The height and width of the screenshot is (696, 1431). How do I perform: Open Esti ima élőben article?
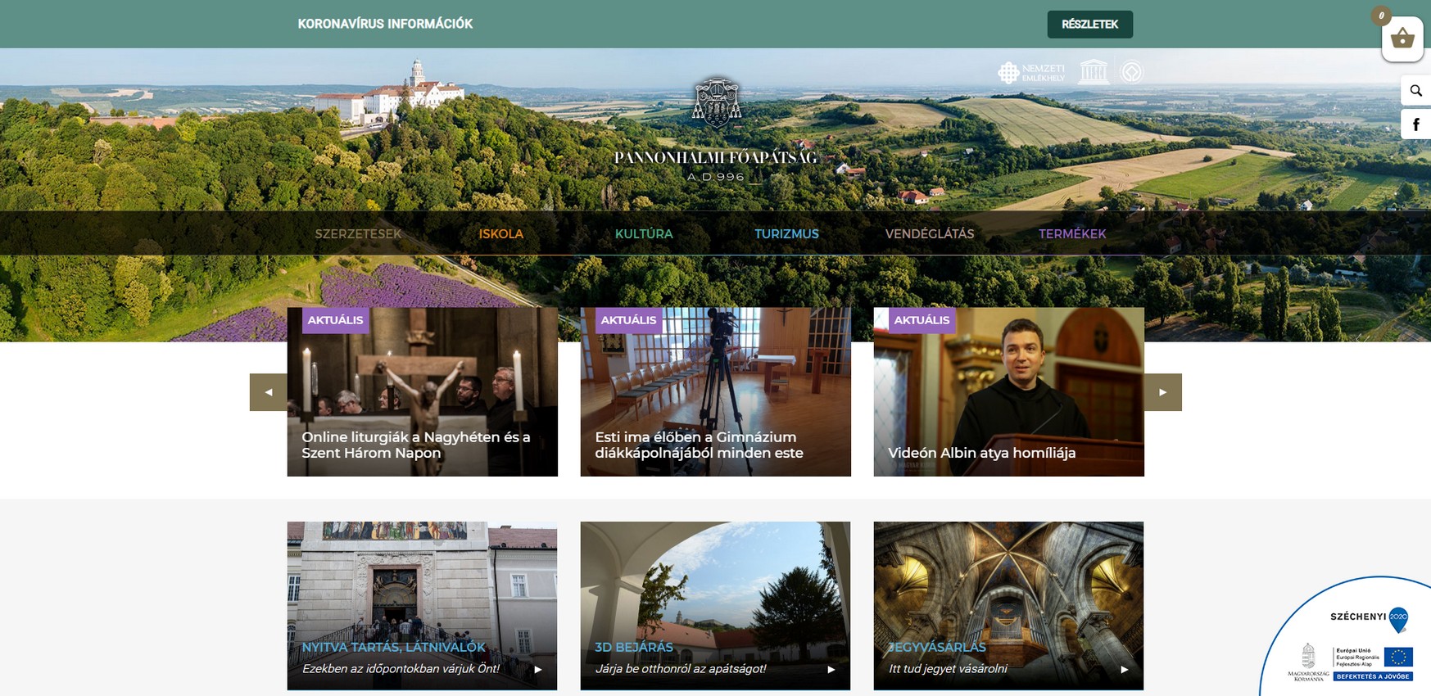coord(699,445)
